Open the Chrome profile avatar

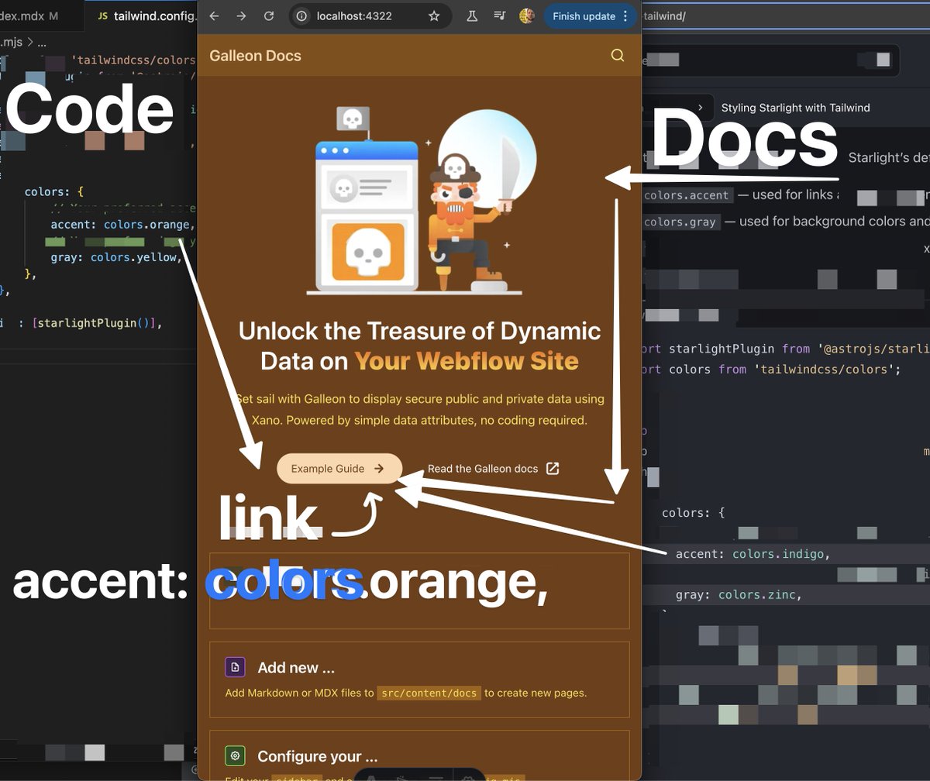coord(527,16)
